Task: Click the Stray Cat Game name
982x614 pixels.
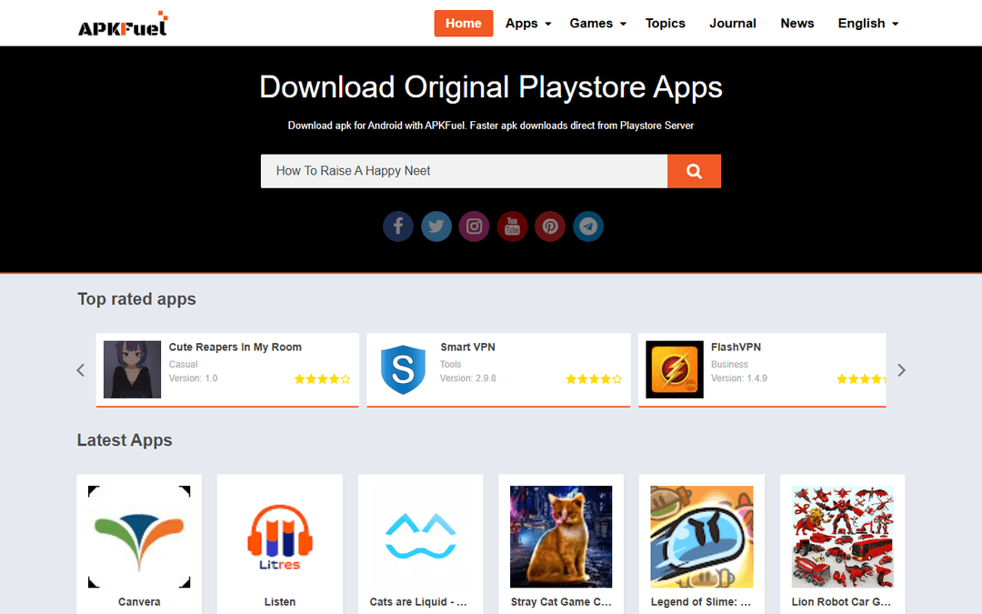Action: (x=561, y=601)
